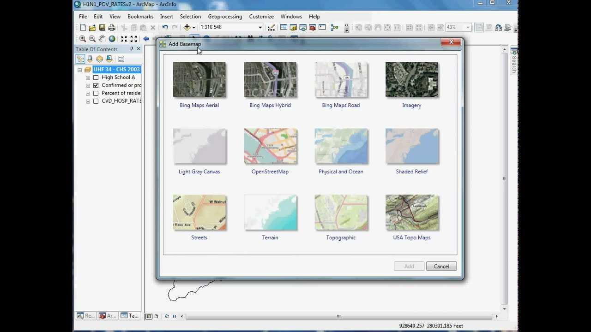Open a map file with the folder icon
Image resolution: width=591 pixels, height=332 pixels.
(x=92, y=28)
